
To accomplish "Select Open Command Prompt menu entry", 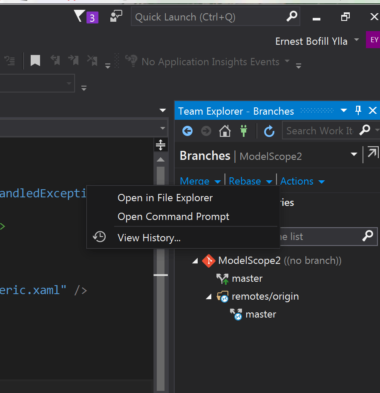I will pos(173,217).
